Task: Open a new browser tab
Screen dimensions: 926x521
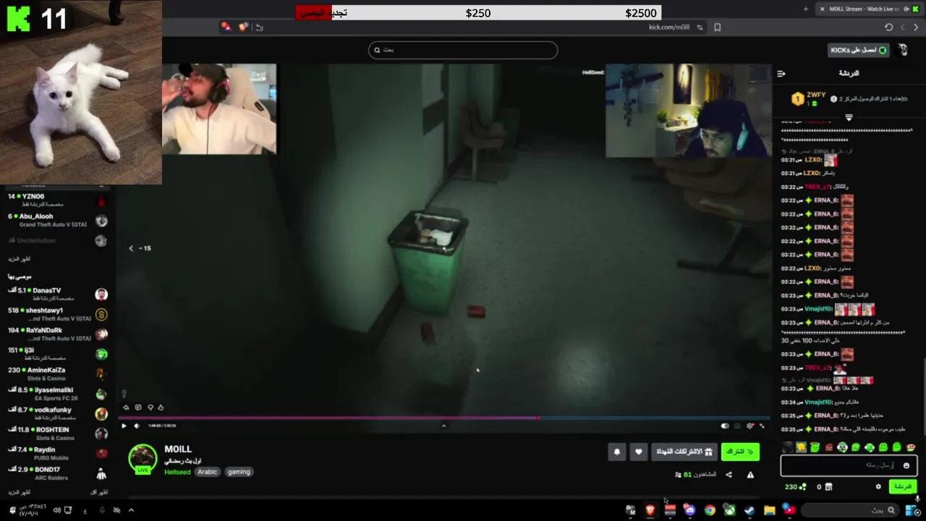Action: click(x=806, y=9)
